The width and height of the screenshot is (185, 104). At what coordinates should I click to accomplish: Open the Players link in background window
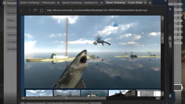[x=178, y=31]
